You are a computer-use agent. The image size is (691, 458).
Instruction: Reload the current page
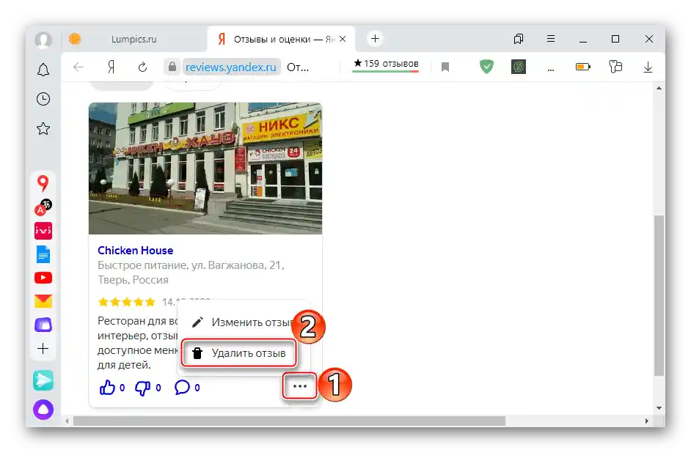coord(142,67)
